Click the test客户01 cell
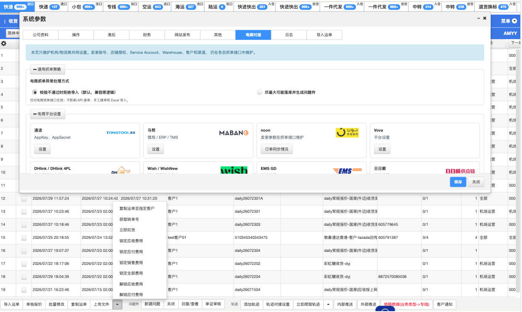This screenshot has width=522, height=312. click(x=177, y=238)
